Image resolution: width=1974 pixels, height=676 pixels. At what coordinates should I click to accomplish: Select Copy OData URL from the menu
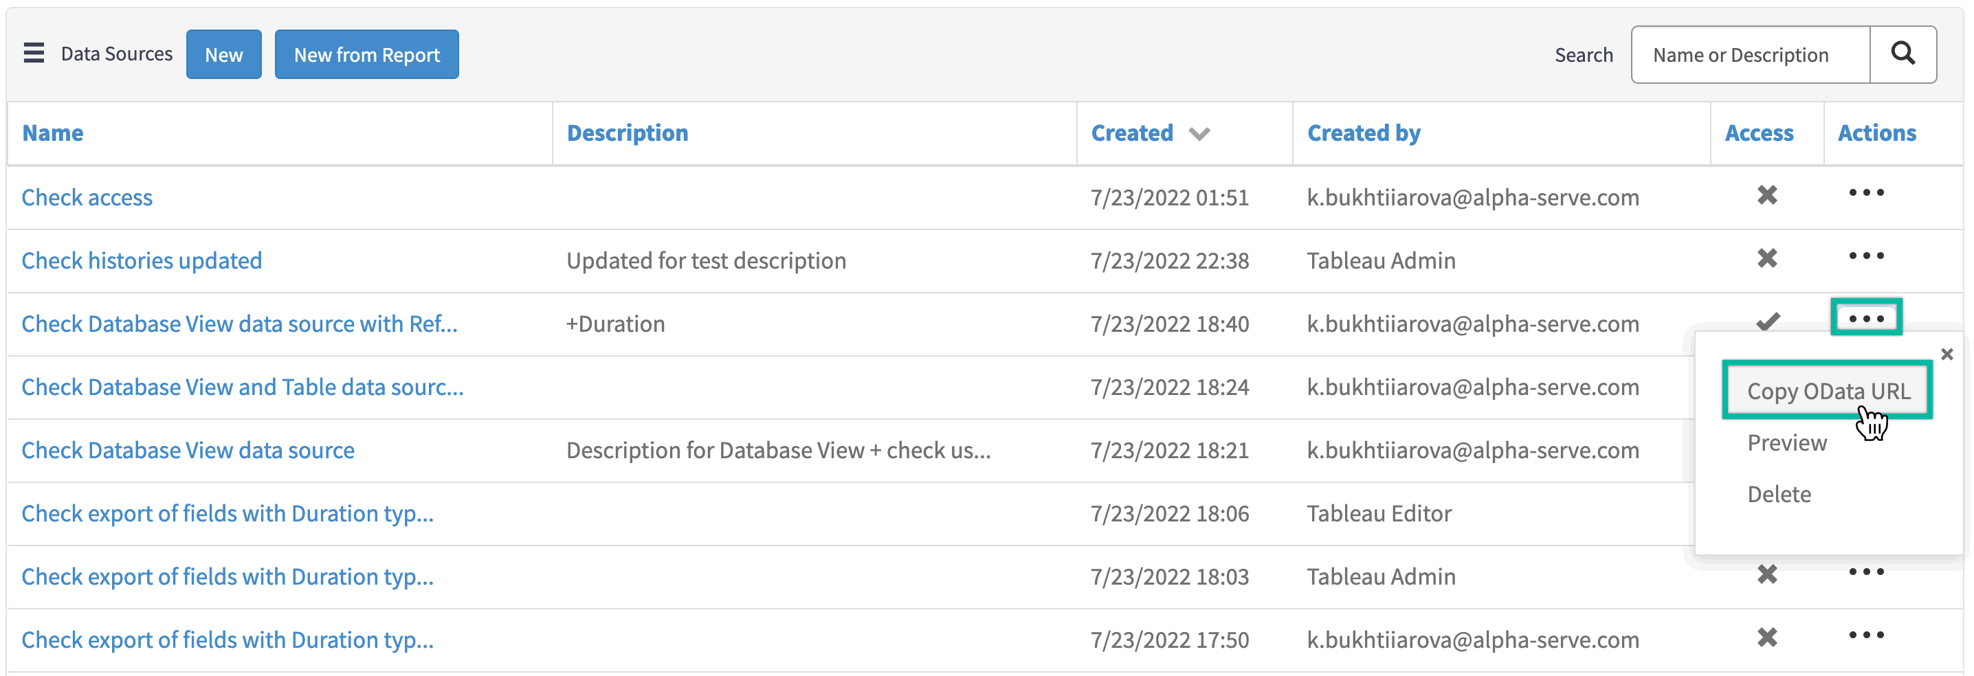click(1828, 390)
